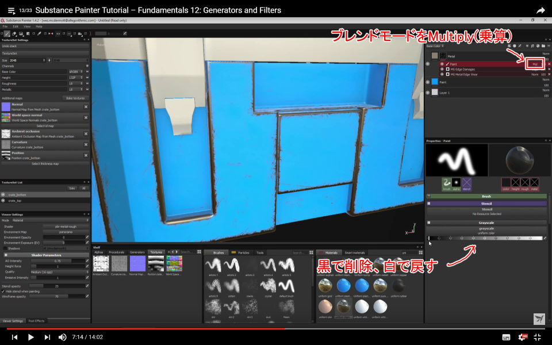Open Base Color format sRGB8 dropdown
This screenshot has height=345, width=552.
click(x=76, y=72)
